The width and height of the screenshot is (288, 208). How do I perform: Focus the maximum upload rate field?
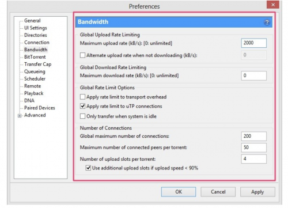pos(254,43)
